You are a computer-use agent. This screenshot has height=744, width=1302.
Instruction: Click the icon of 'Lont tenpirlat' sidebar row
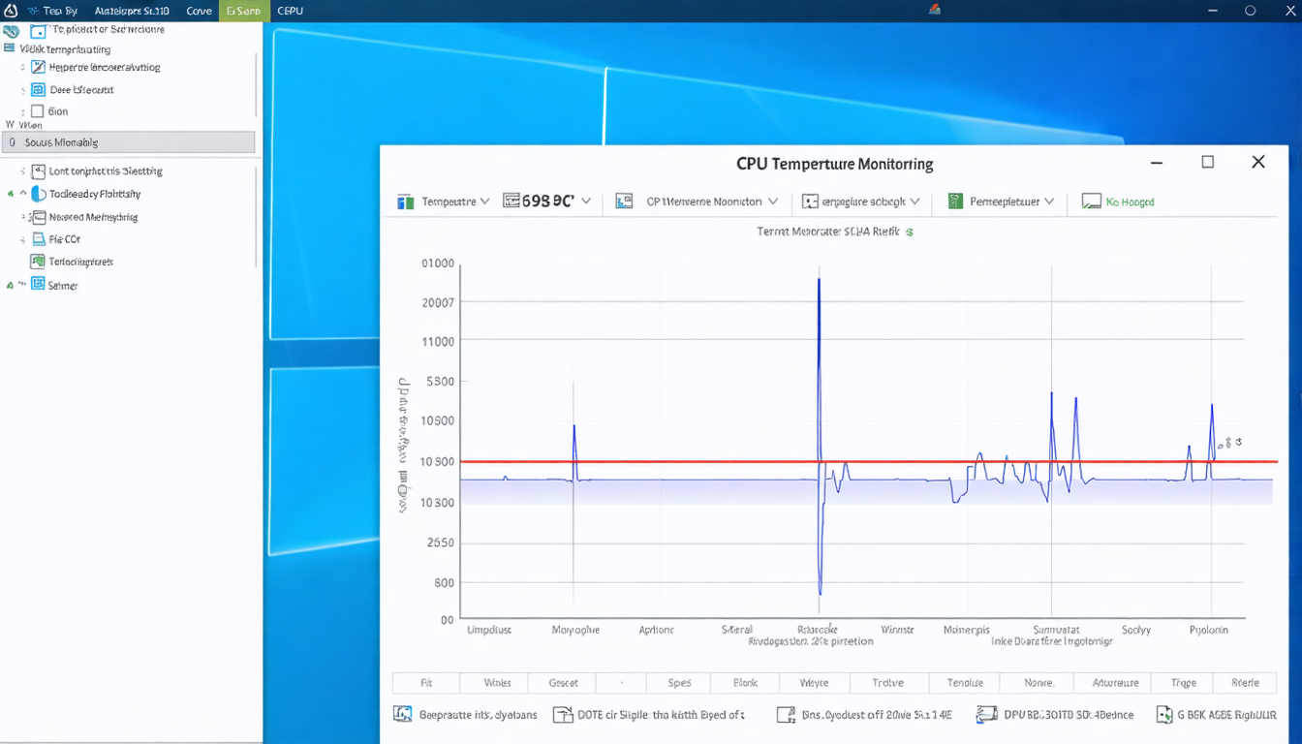(38, 171)
